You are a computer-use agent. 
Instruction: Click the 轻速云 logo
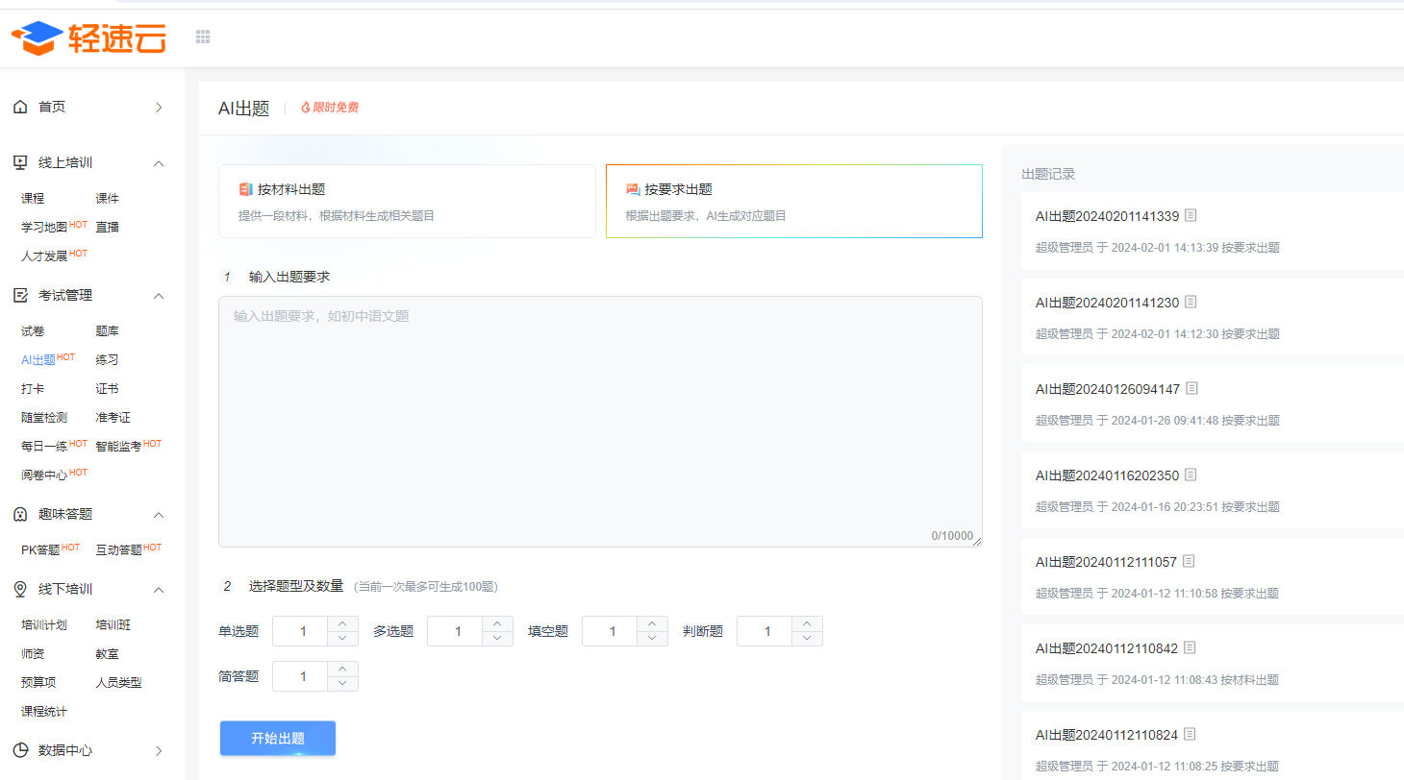pyautogui.click(x=88, y=37)
